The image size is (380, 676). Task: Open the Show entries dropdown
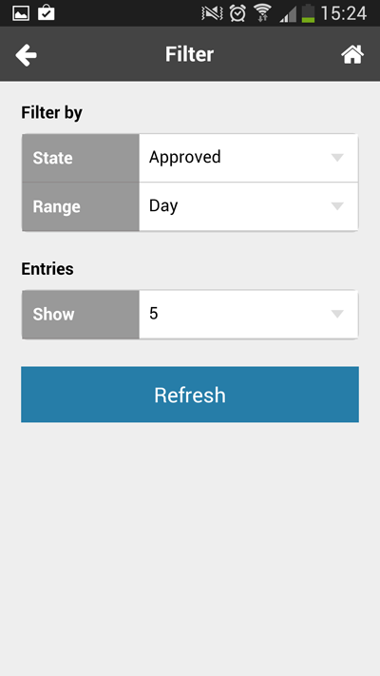pyautogui.click(x=248, y=315)
